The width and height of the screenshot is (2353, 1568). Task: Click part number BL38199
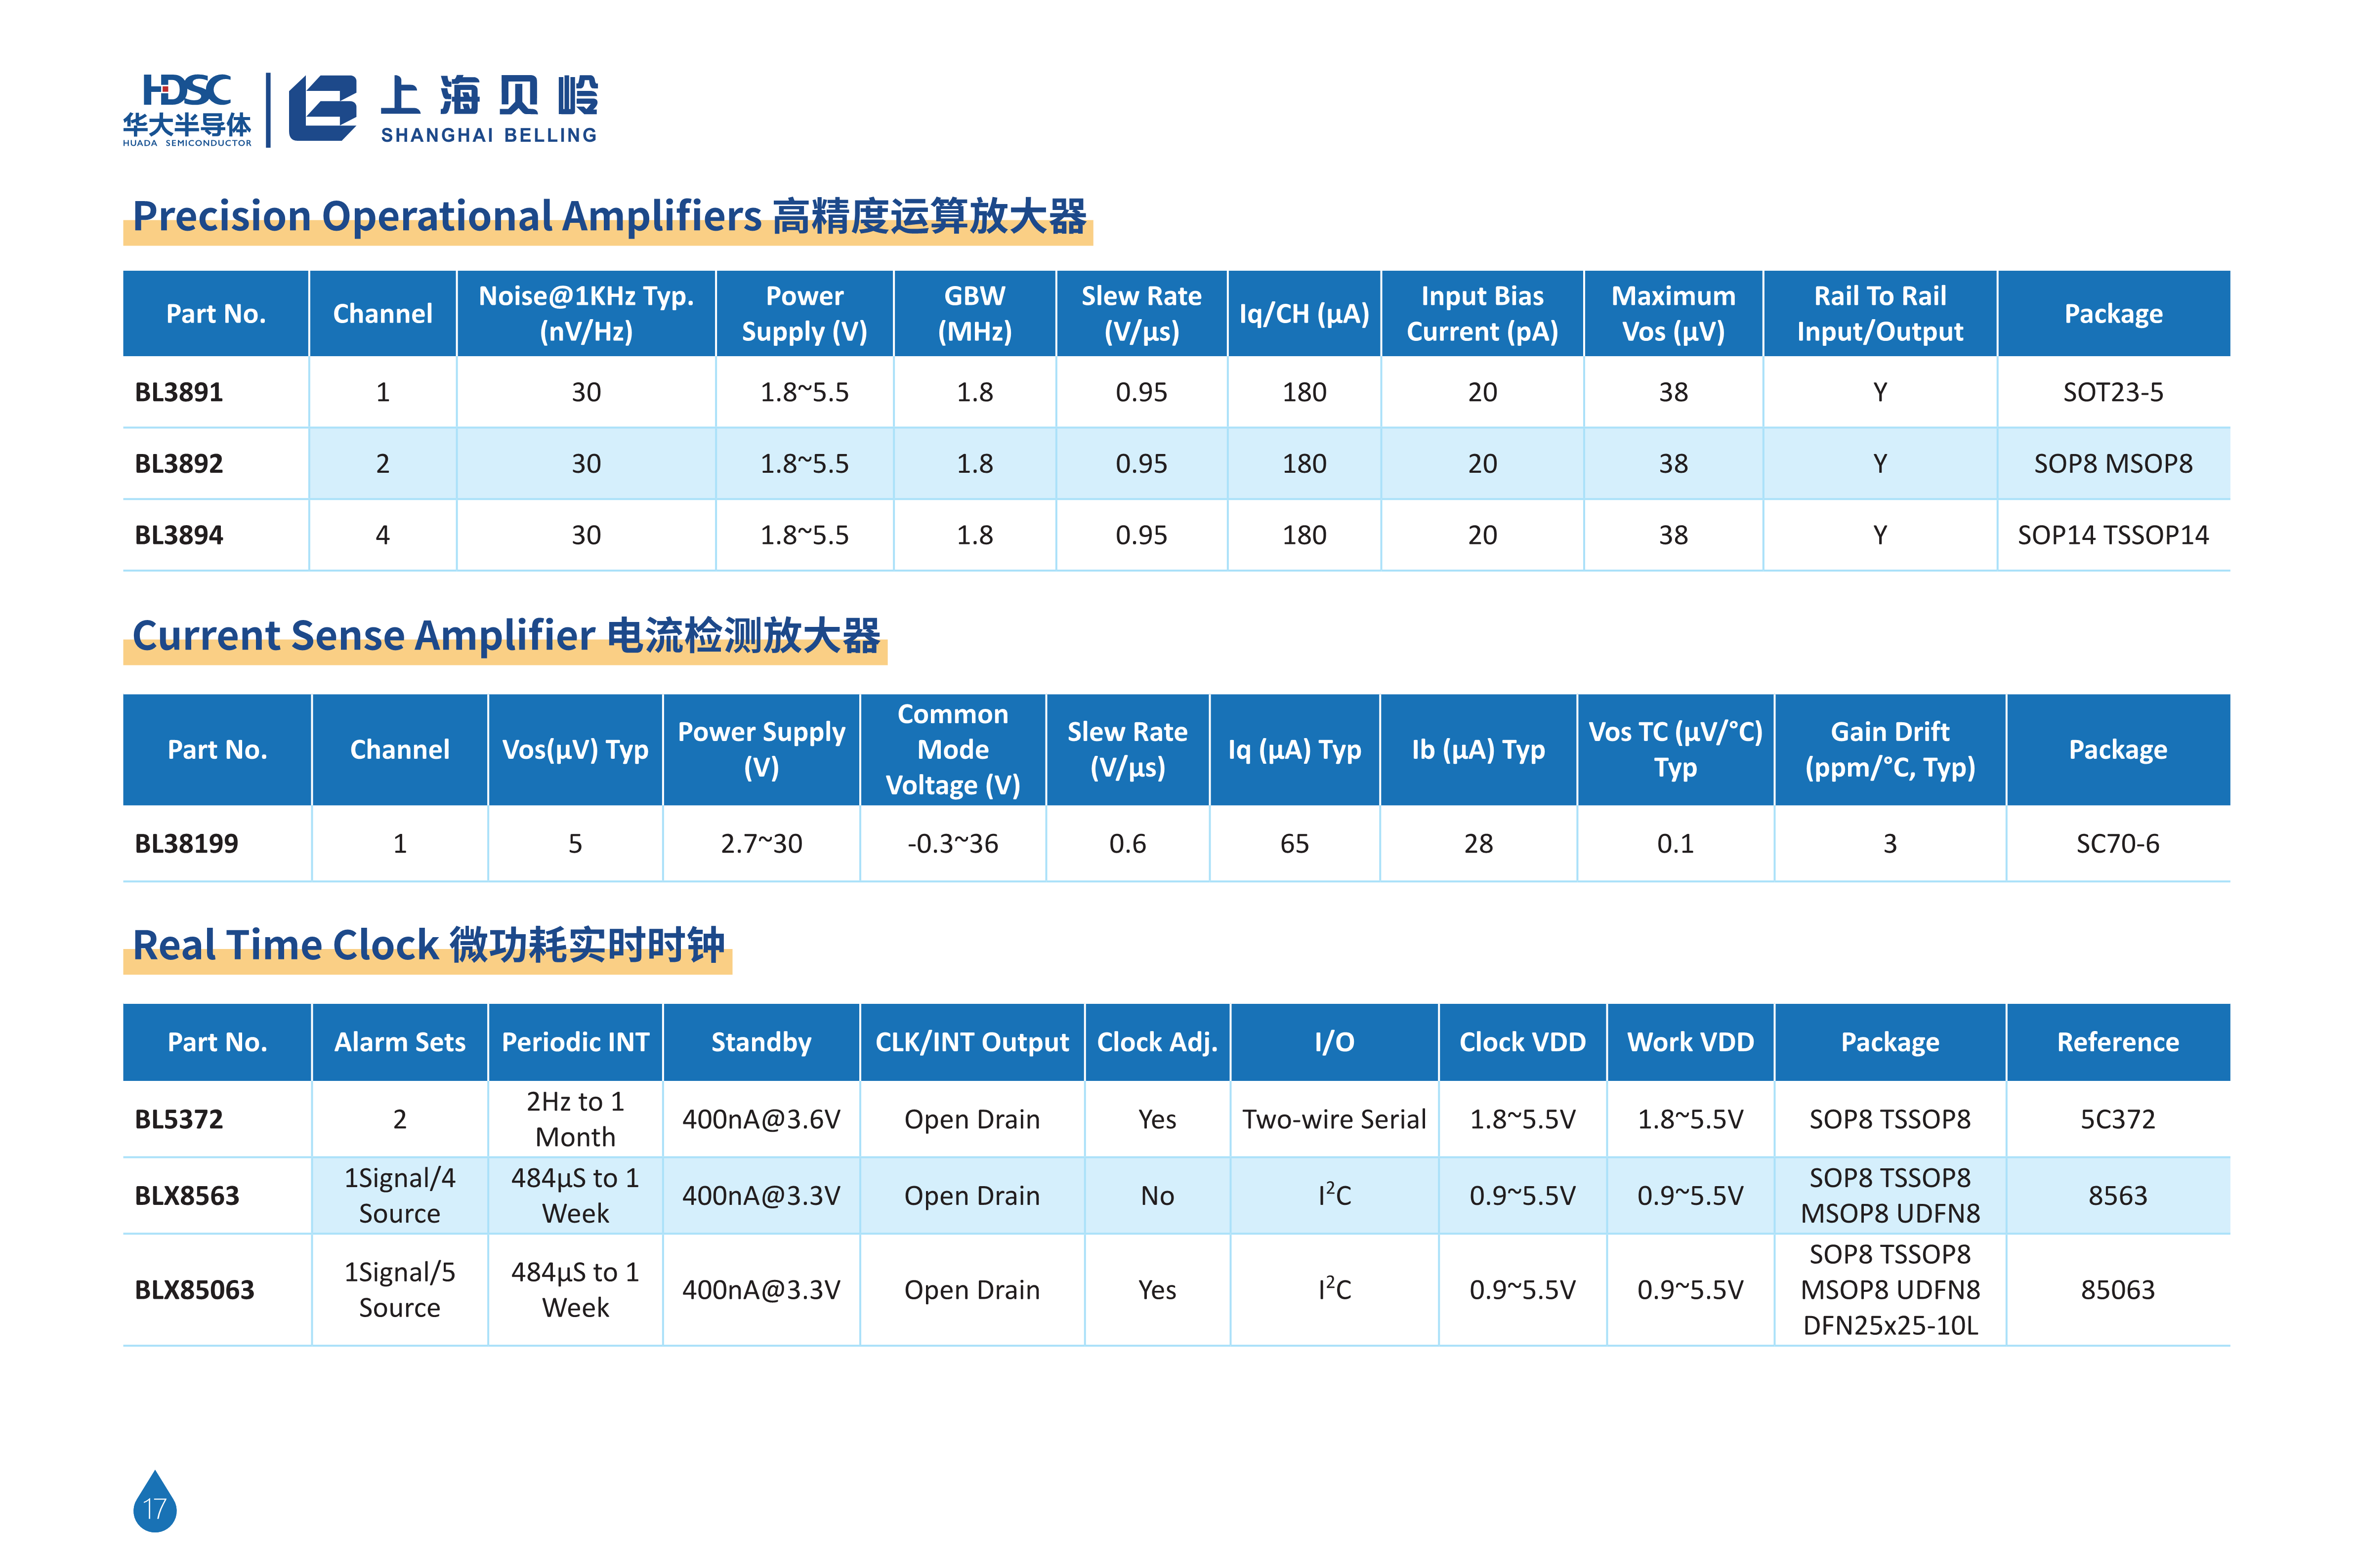point(187,844)
